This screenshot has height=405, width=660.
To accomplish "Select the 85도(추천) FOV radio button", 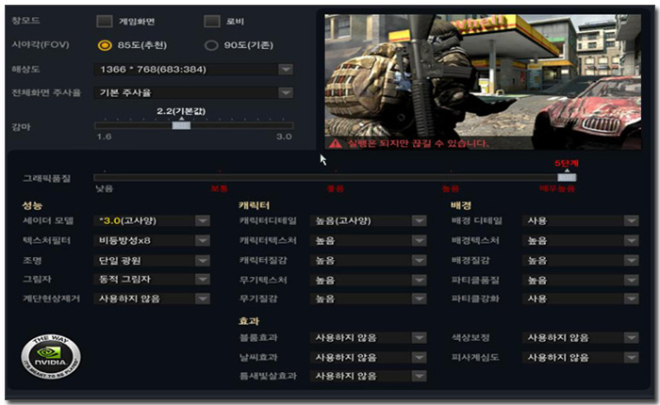I will coord(105,44).
